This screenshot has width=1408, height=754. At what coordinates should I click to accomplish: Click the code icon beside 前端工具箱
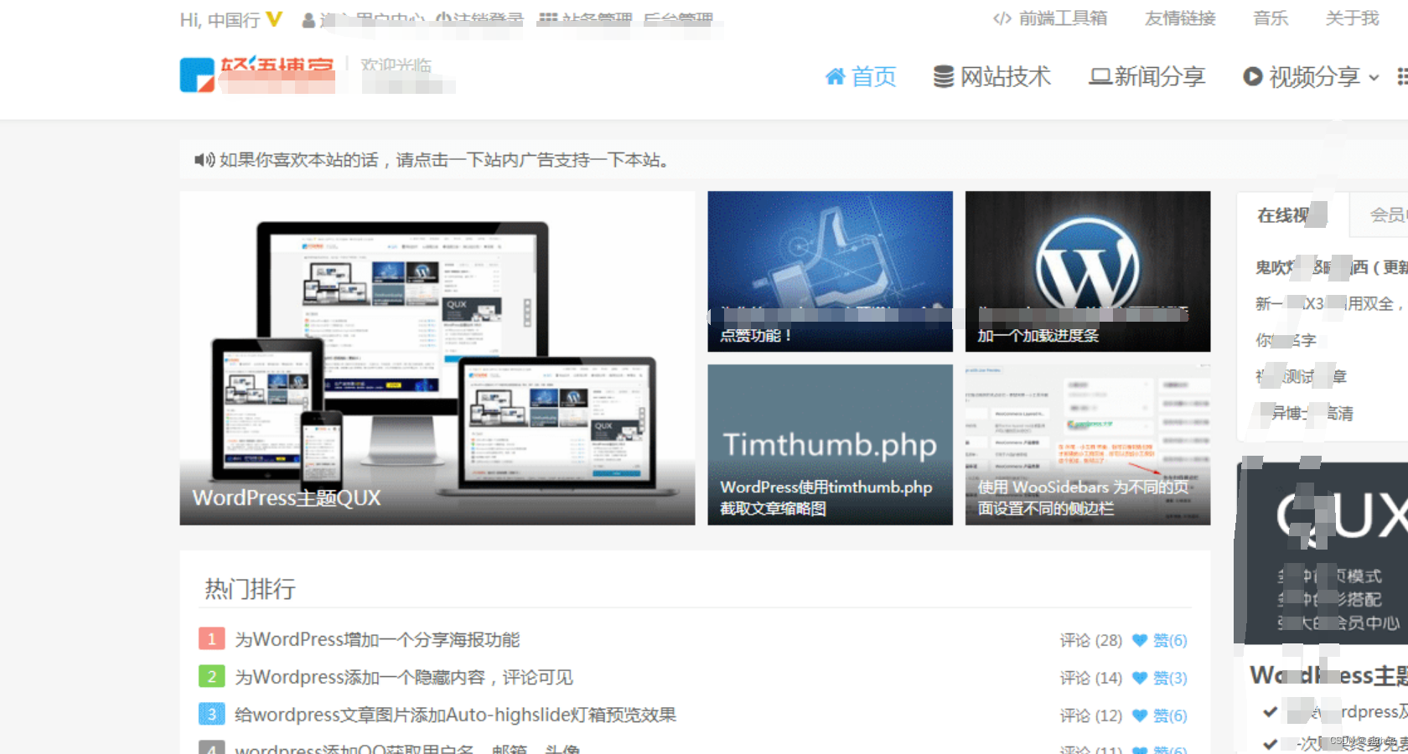click(x=1002, y=18)
